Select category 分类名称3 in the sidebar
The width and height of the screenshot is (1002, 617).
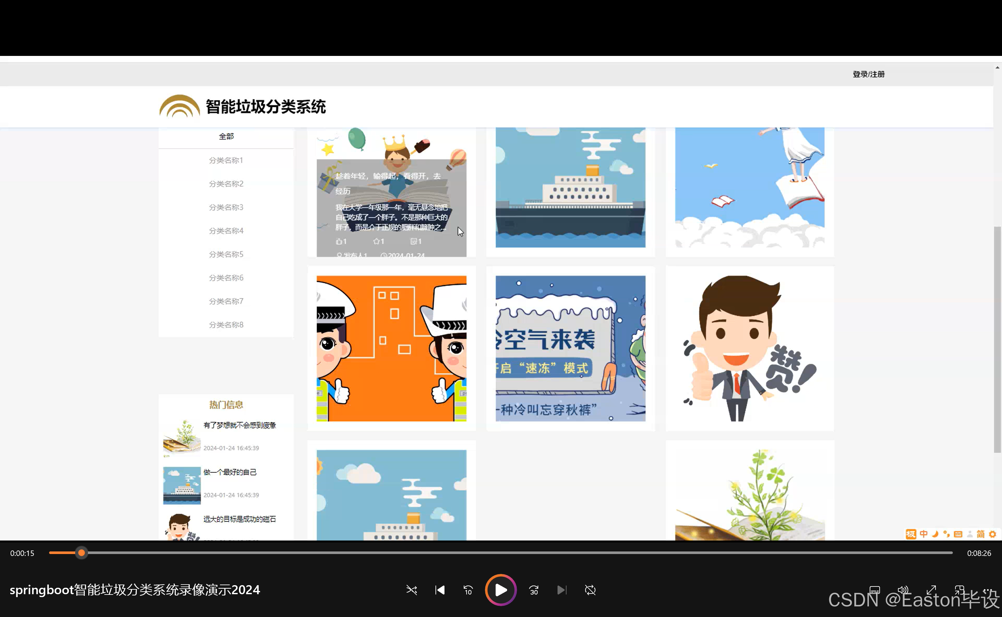tap(226, 207)
